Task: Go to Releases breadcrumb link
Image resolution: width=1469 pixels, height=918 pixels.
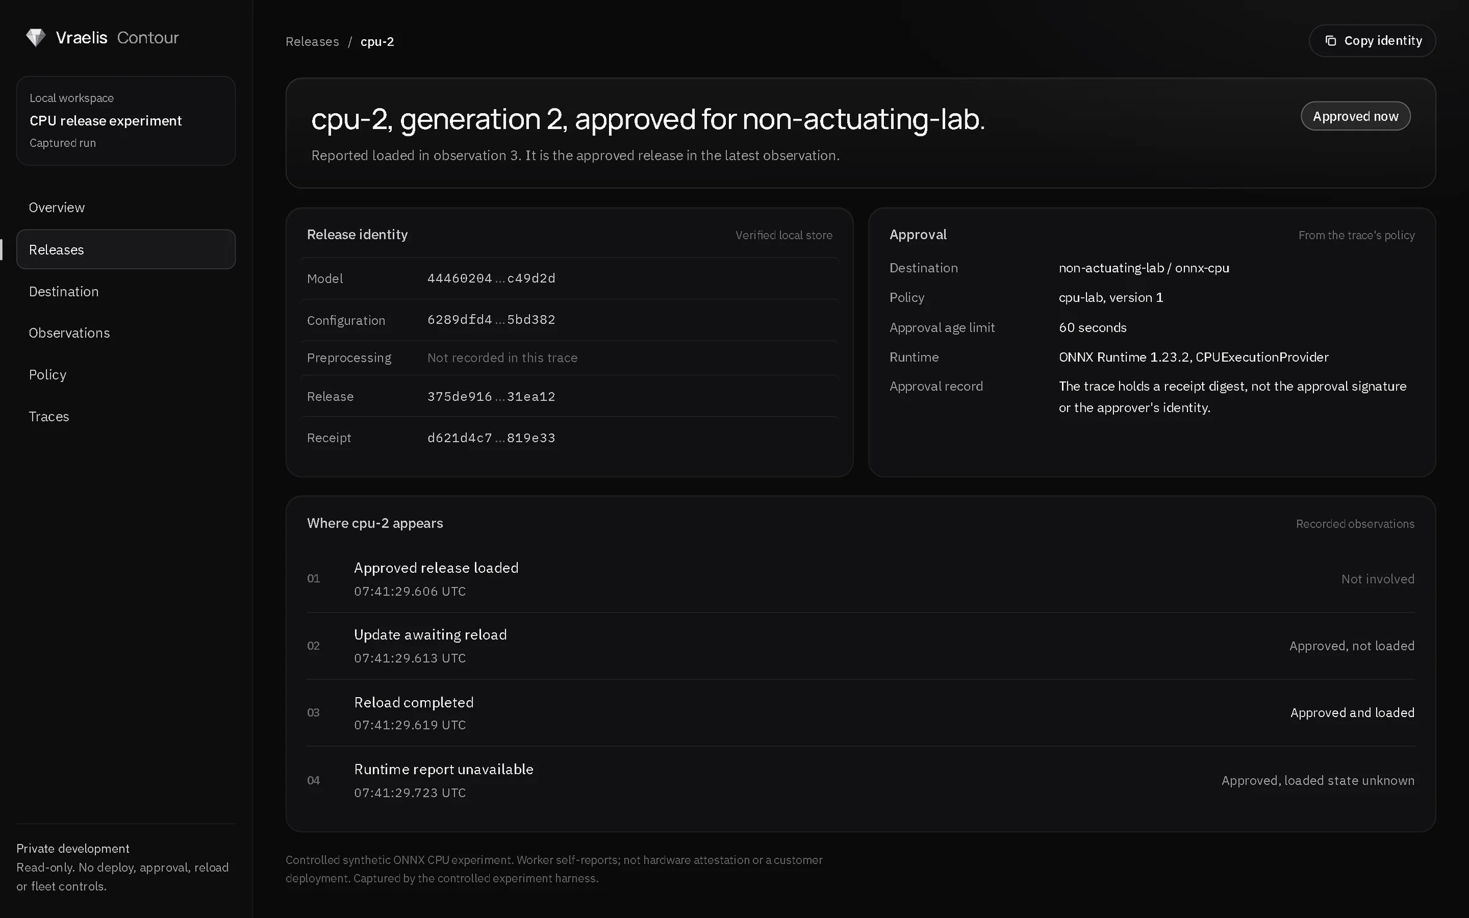Action: click(x=312, y=42)
